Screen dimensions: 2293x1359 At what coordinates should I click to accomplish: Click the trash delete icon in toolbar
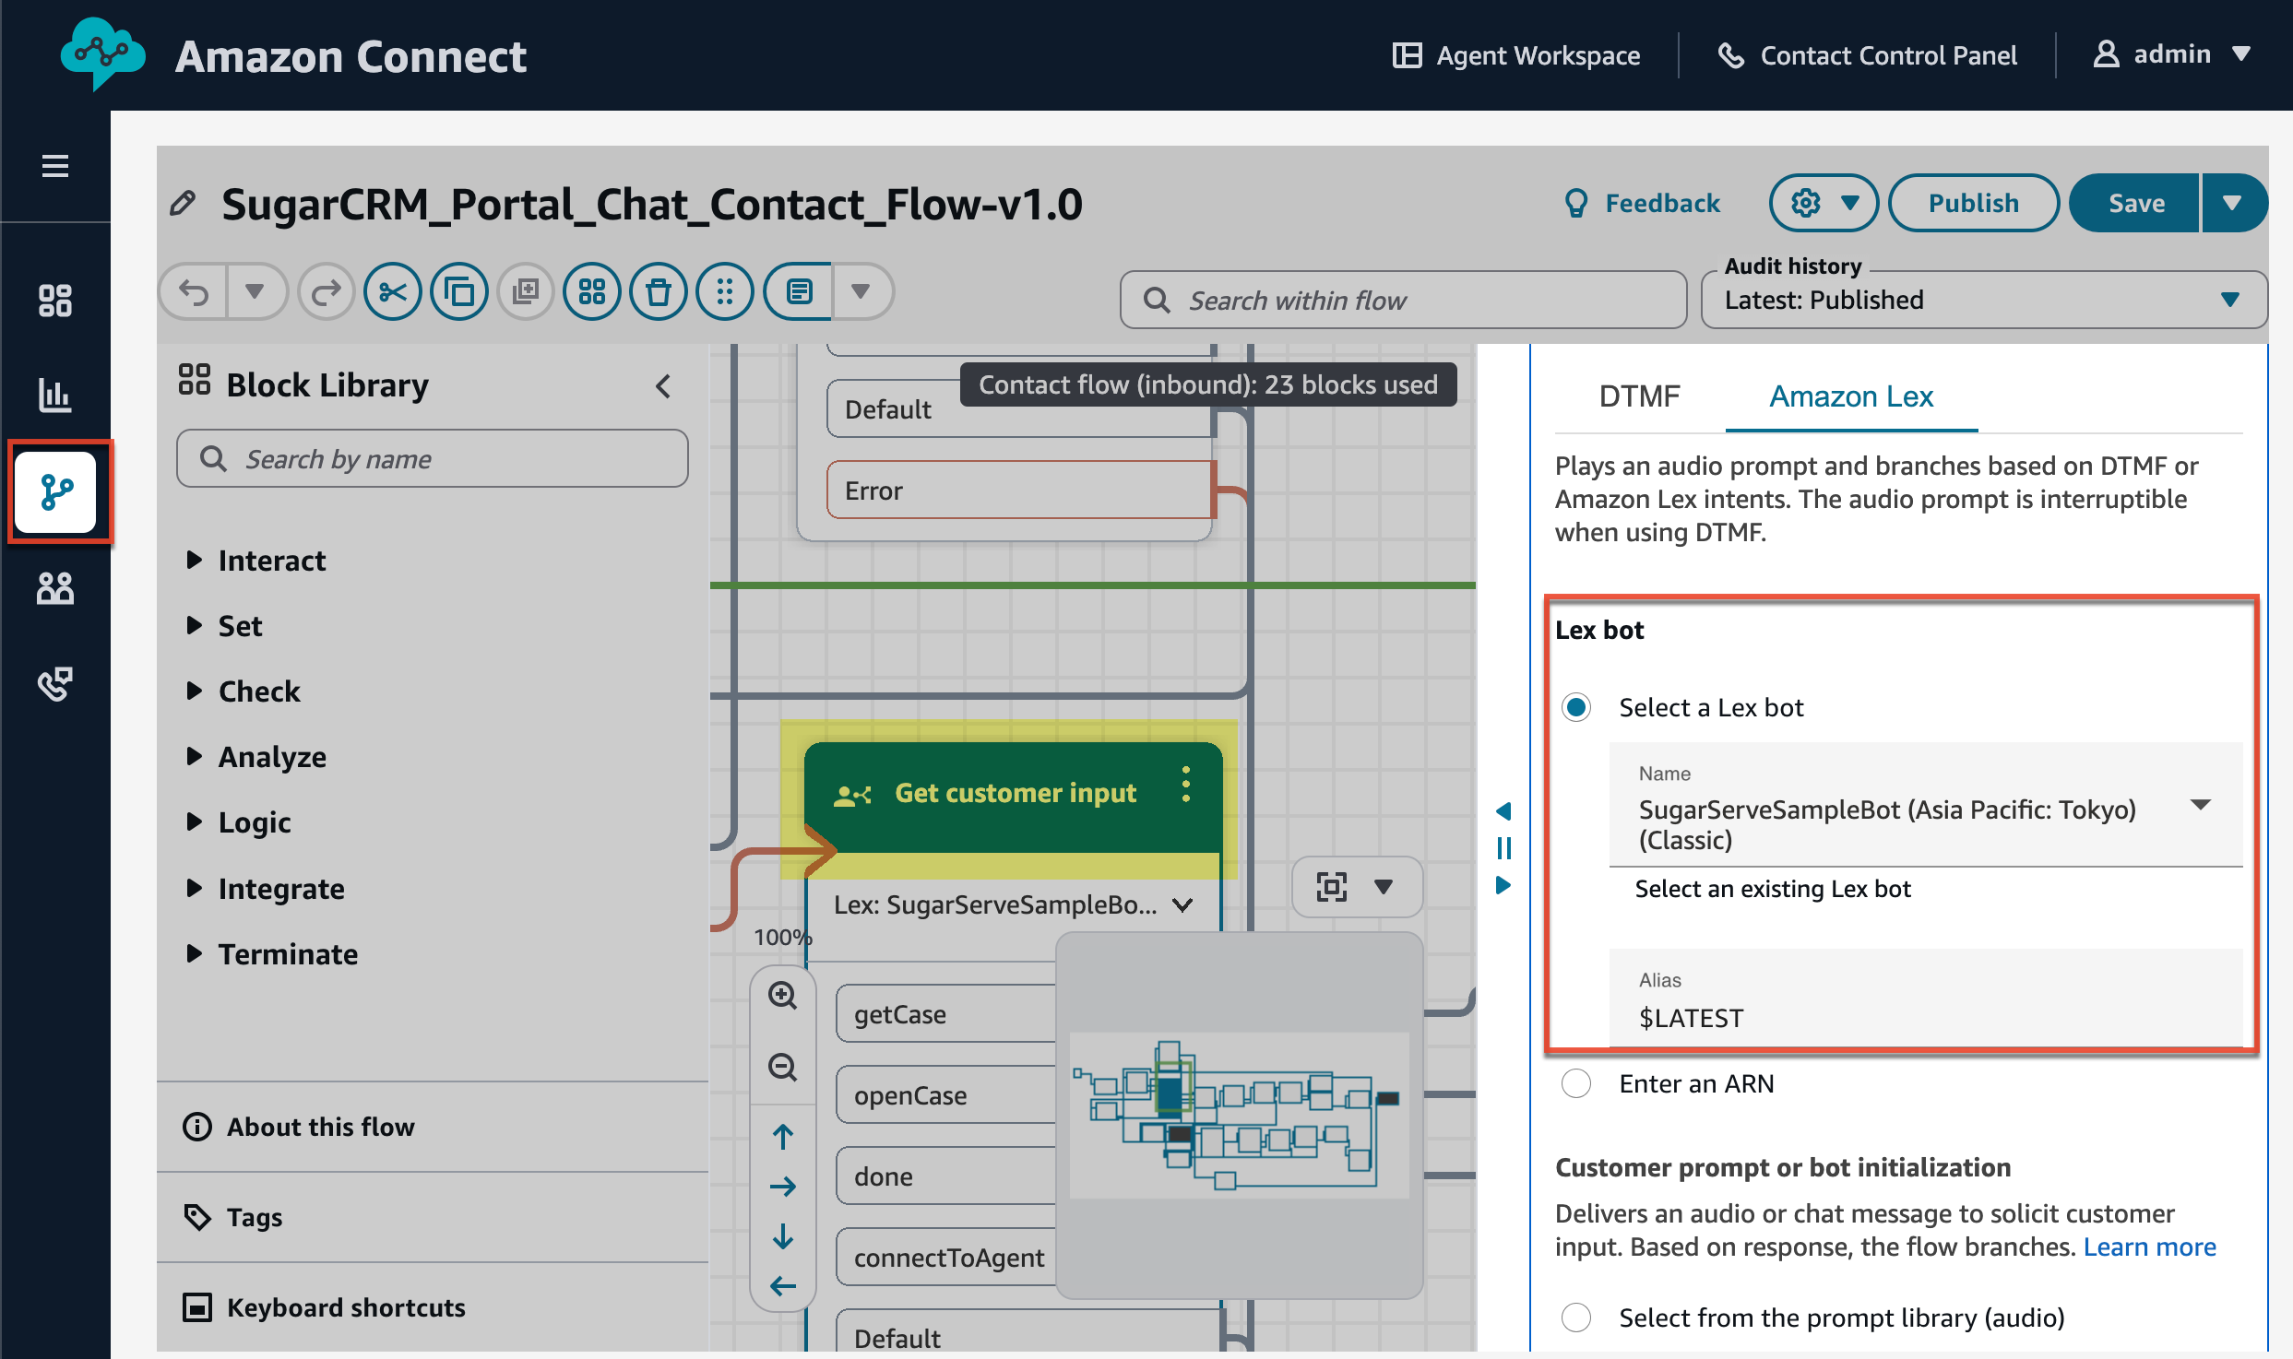tap(659, 292)
